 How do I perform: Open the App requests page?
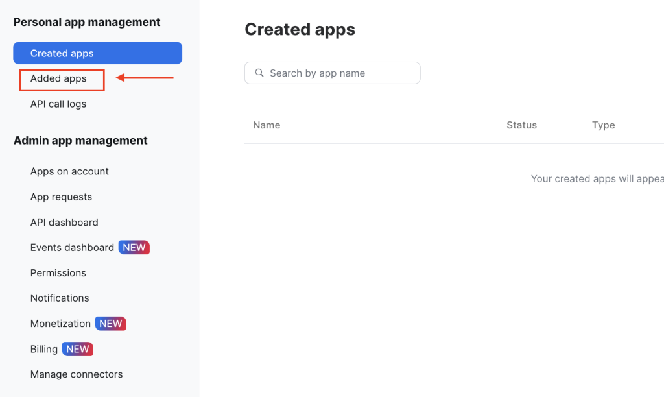(61, 197)
